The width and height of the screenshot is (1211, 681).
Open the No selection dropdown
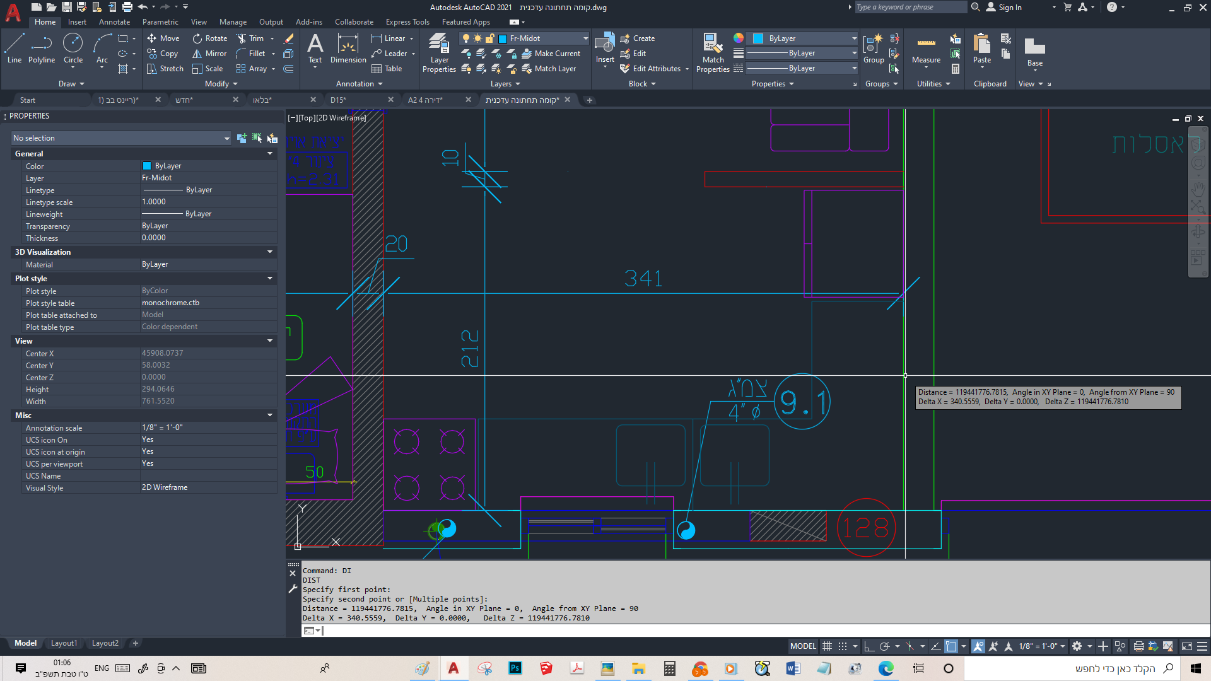click(121, 138)
